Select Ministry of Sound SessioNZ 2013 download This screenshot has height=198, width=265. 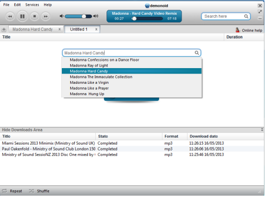(x=132, y=154)
